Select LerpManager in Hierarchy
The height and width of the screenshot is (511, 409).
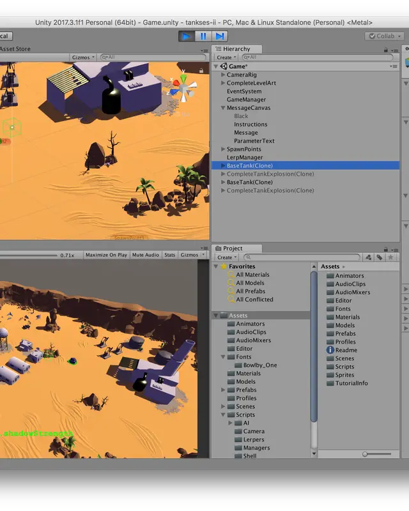[245, 157]
